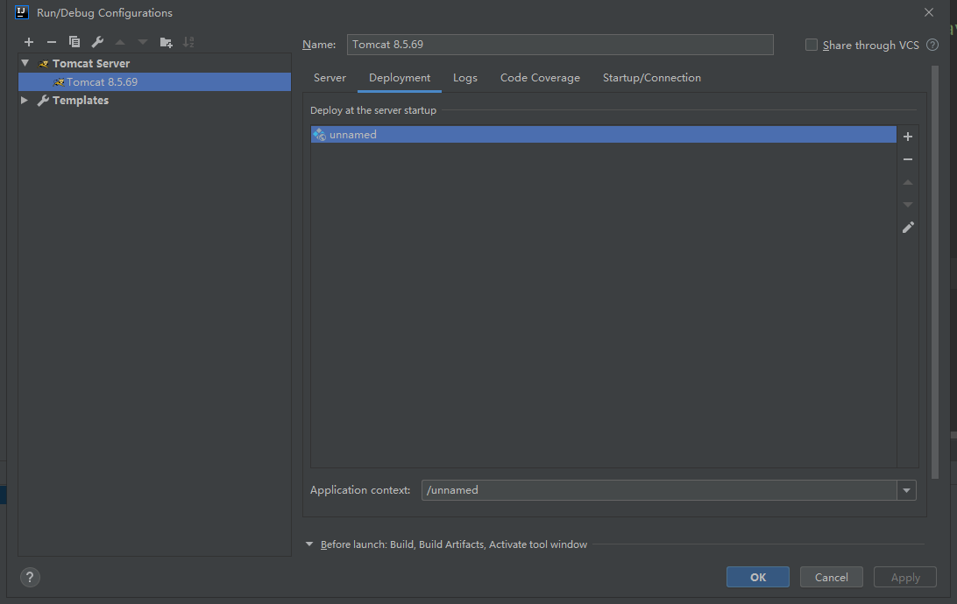
Task: Move deployment item down arrow
Action: click(908, 205)
